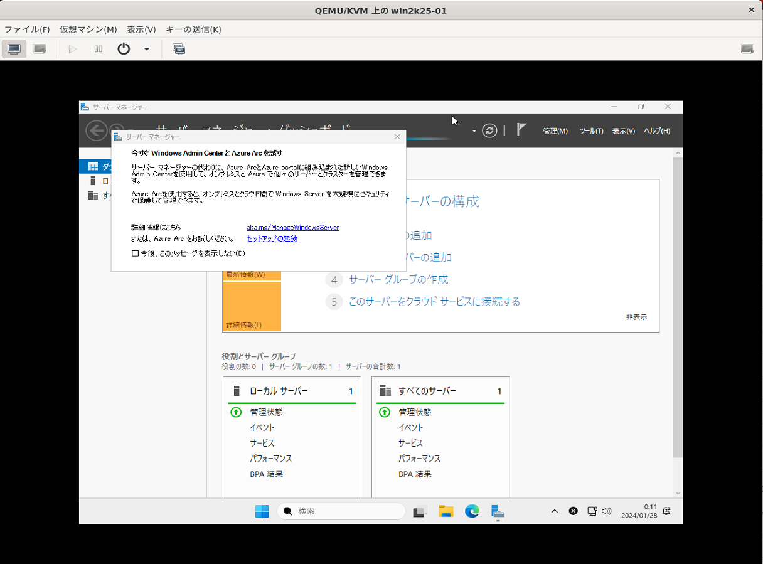Follow the aka.ms/ManageWindowsServer link

[293, 227]
